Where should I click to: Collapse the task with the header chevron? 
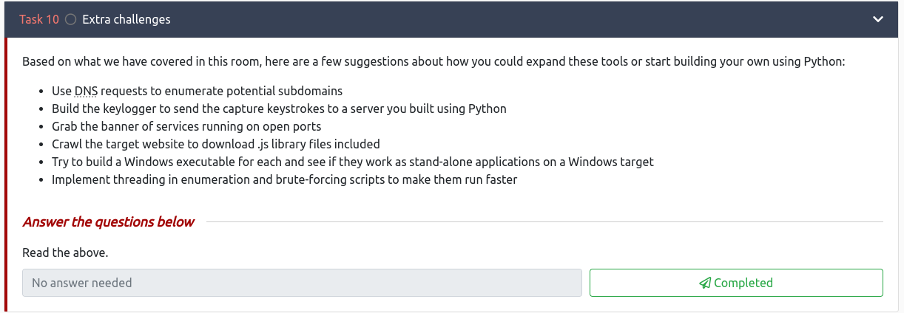click(x=878, y=19)
